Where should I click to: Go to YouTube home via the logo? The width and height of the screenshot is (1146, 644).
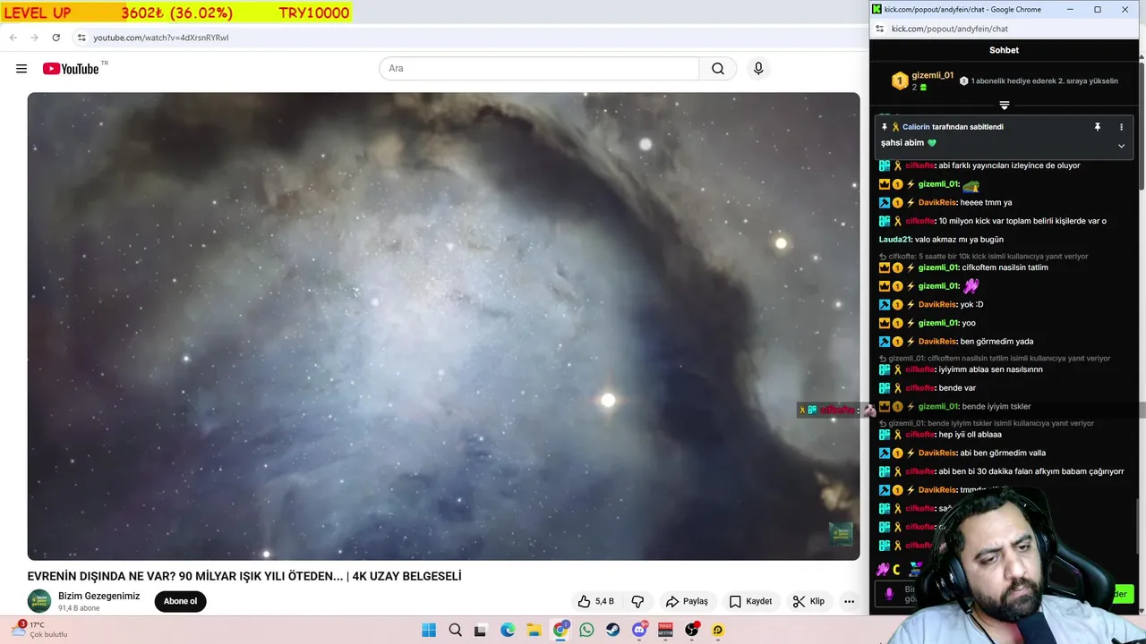(71, 69)
